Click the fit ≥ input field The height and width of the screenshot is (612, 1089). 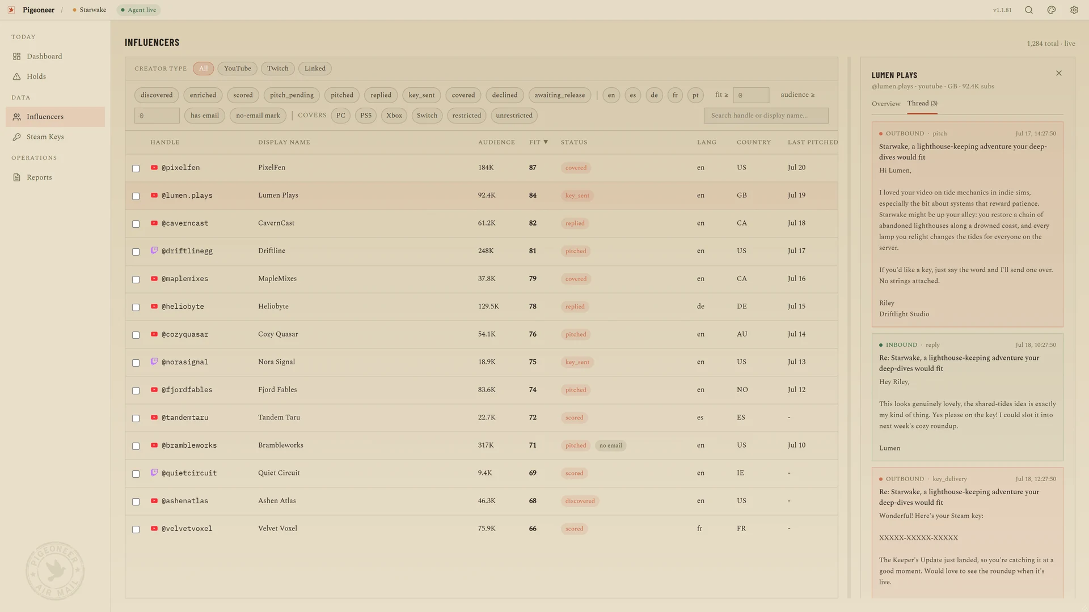tap(751, 95)
